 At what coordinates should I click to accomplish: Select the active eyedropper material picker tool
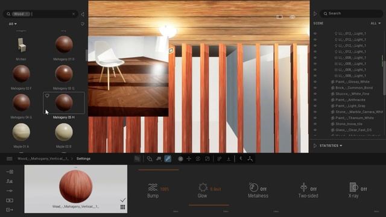(168, 159)
